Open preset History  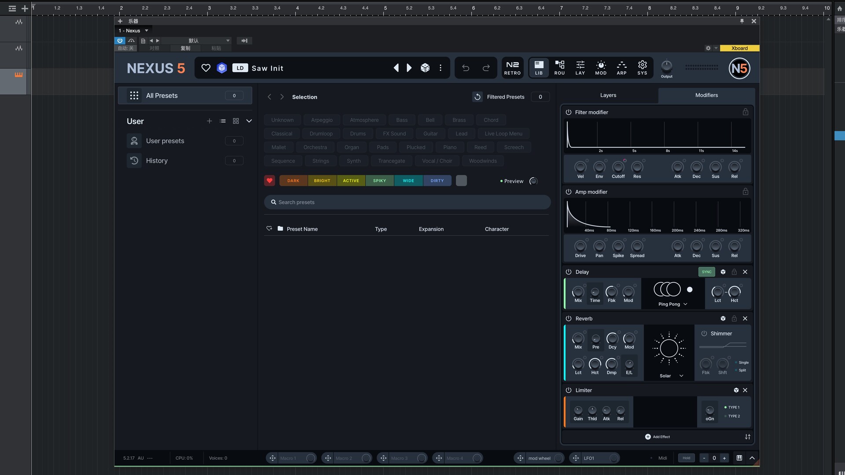(185, 161)
